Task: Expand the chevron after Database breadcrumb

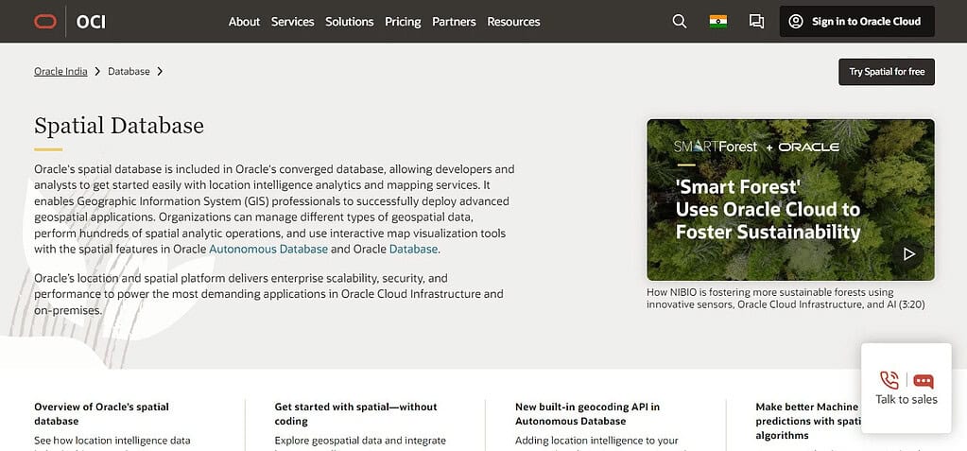Action: [160, 72]
